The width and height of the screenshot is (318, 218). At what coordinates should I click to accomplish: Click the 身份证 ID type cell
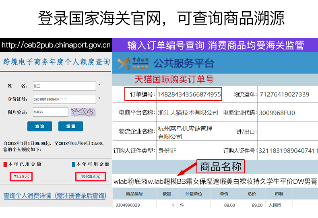[189, 150]
